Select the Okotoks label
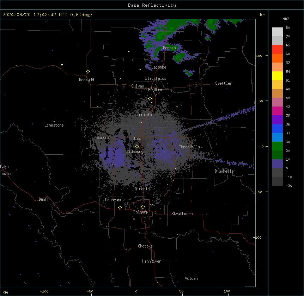Screen dimensions: 304x296 click(145, 246)
